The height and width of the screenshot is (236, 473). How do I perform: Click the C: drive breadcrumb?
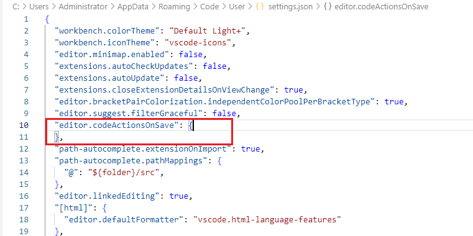pyautogui.click(x=16, y=7)
